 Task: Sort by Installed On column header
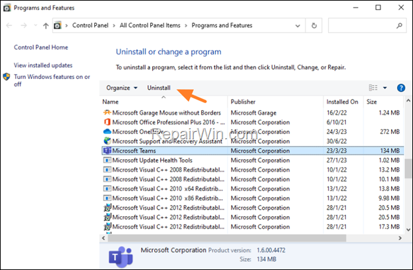pyautogui.click(x=343, y=102)
